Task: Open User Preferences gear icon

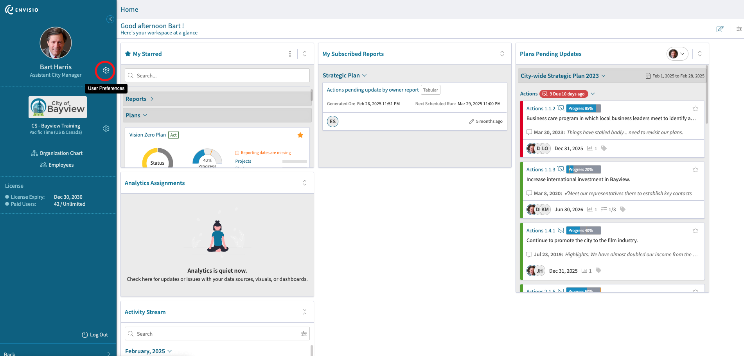Action: (x=106, y=70)
